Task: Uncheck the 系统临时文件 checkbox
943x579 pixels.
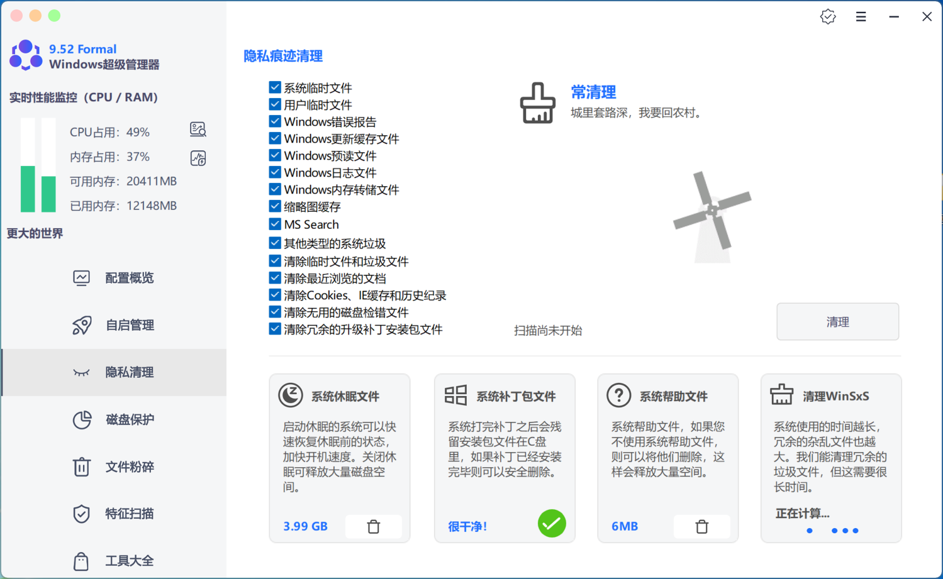Action: point(275,87)
